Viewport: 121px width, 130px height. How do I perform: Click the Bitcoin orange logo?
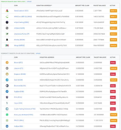tap(7, 62)
